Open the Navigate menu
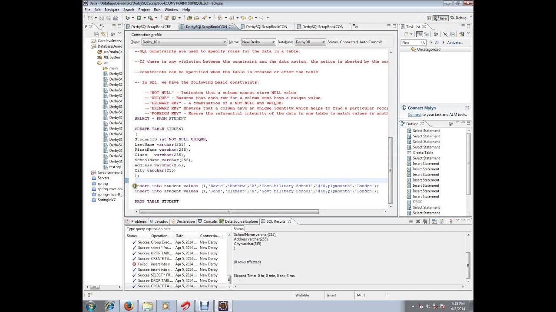 point(112,10)
